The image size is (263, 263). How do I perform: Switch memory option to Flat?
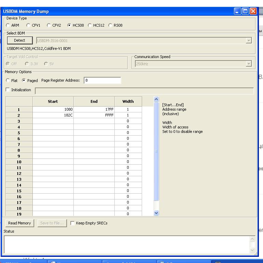(x=8, y=81)
